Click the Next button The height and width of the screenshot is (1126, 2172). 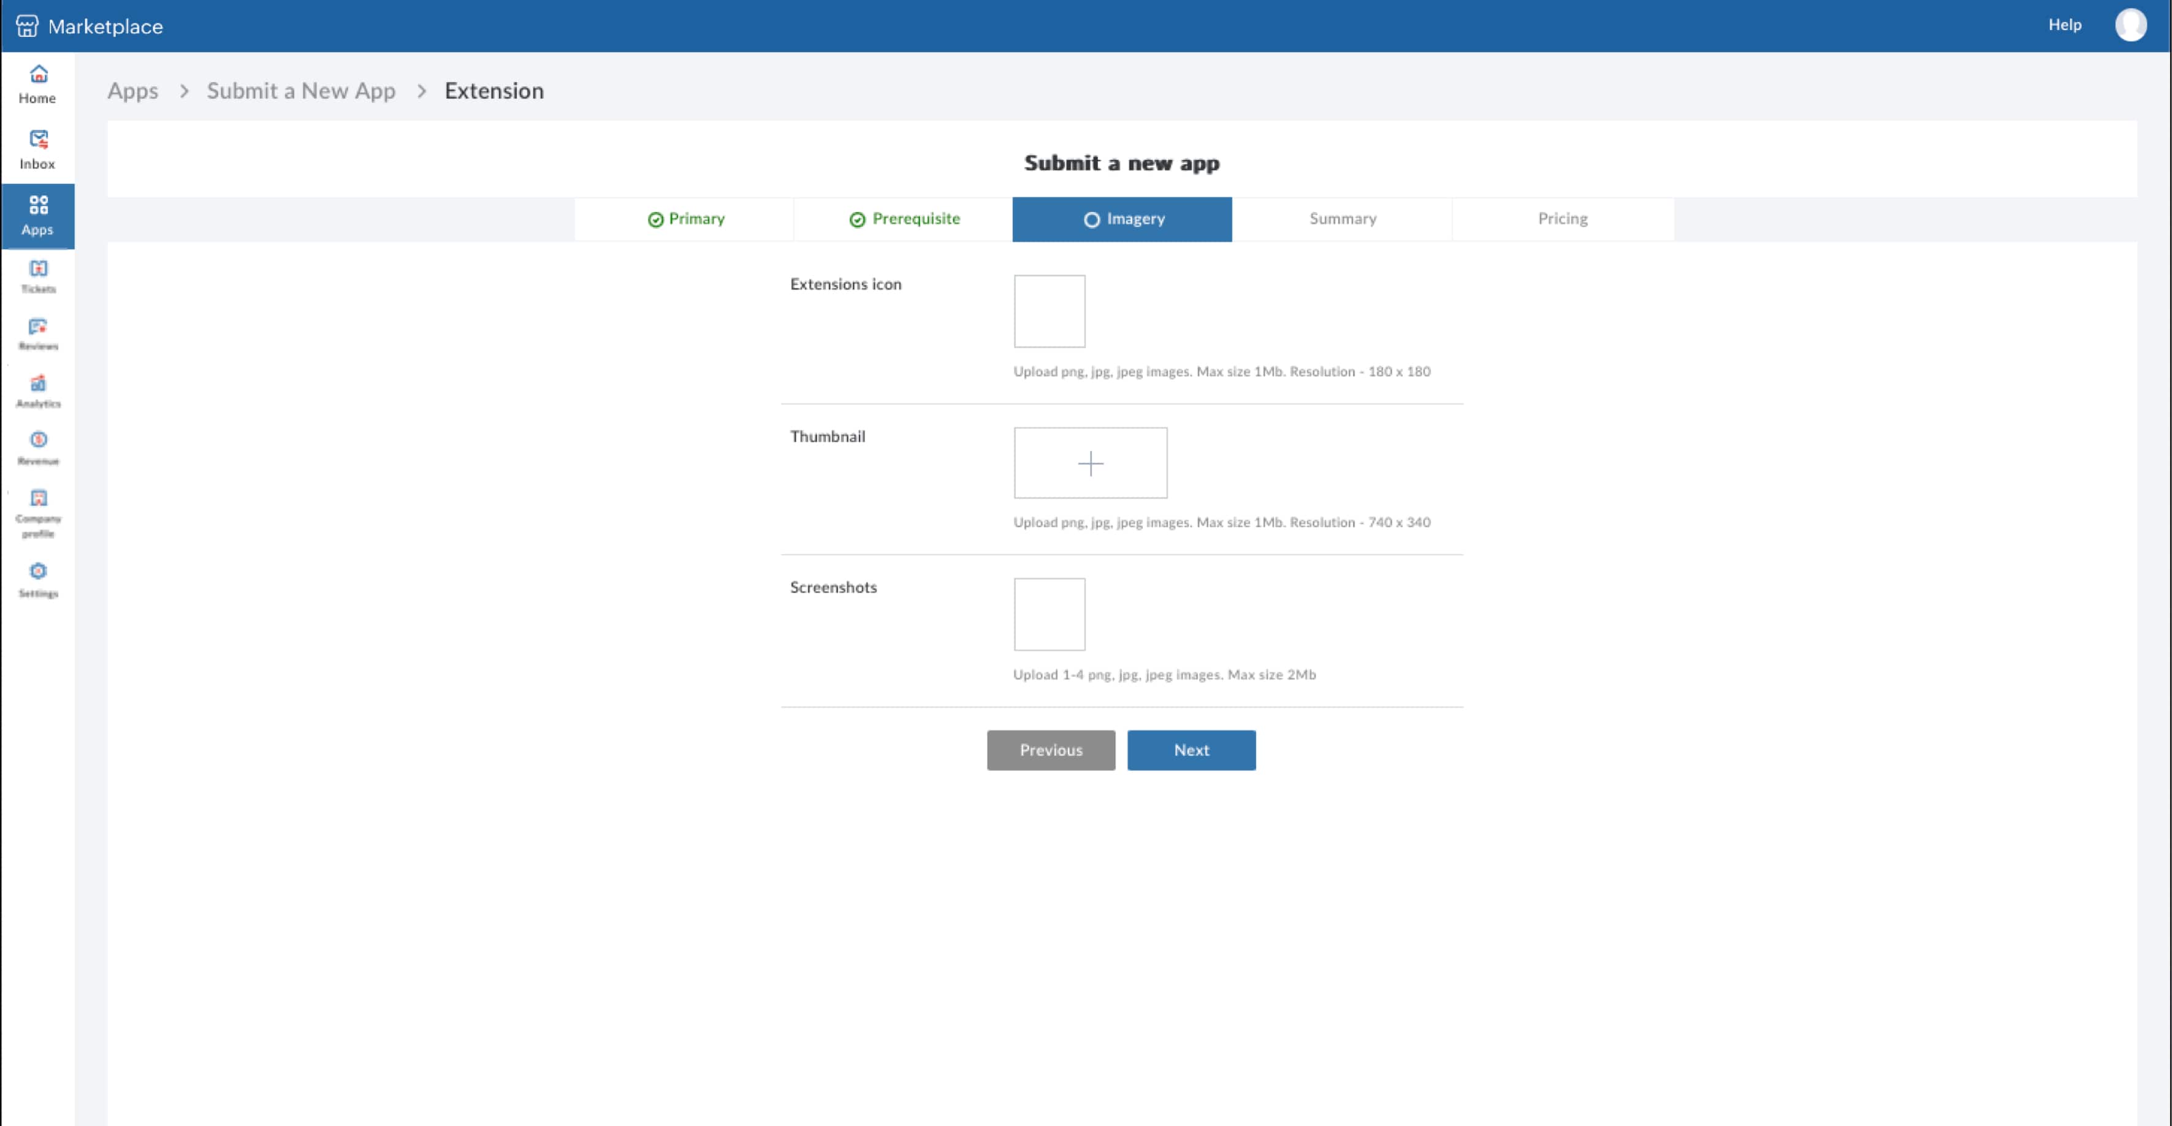click(1191, 750)
